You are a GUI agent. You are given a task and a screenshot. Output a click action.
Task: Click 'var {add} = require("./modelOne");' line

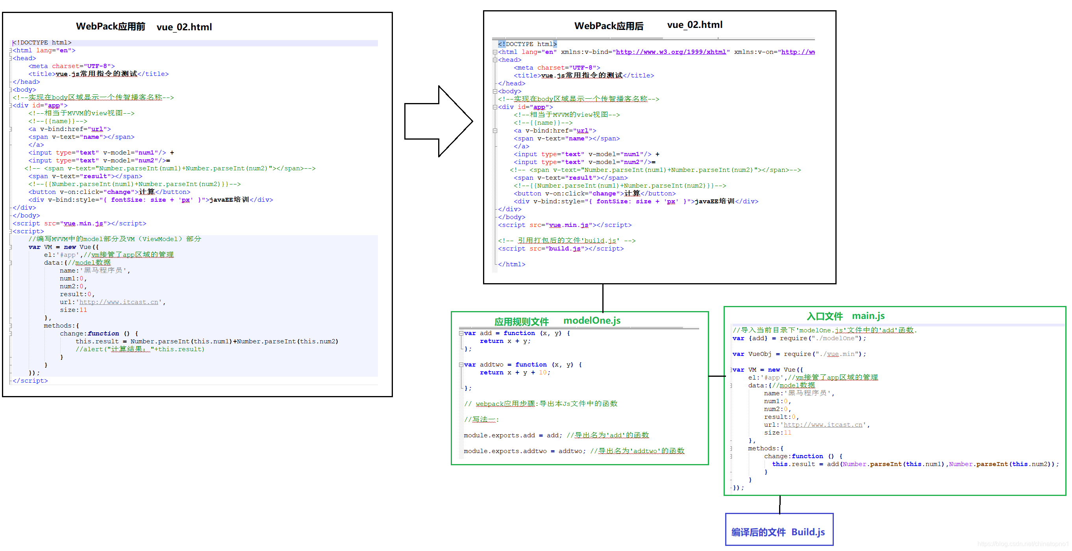pyautogui.click(x=800, y=339)
